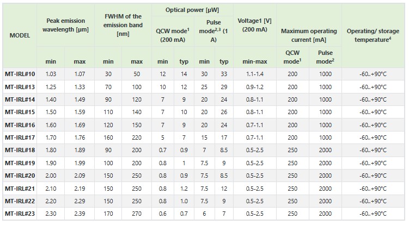Click the MT-IRL#23 model name
The width and height of the screenshot is (409, 225).
tap(20, 214)
